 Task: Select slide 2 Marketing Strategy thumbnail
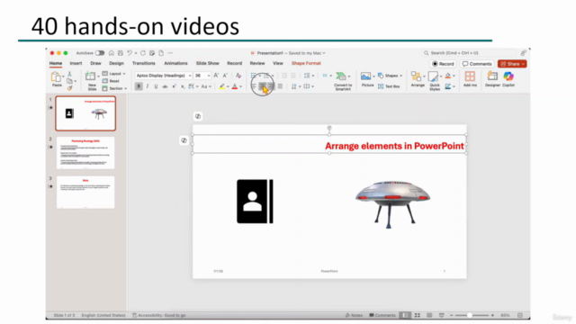pyautogui.click(x=85, y=153)
